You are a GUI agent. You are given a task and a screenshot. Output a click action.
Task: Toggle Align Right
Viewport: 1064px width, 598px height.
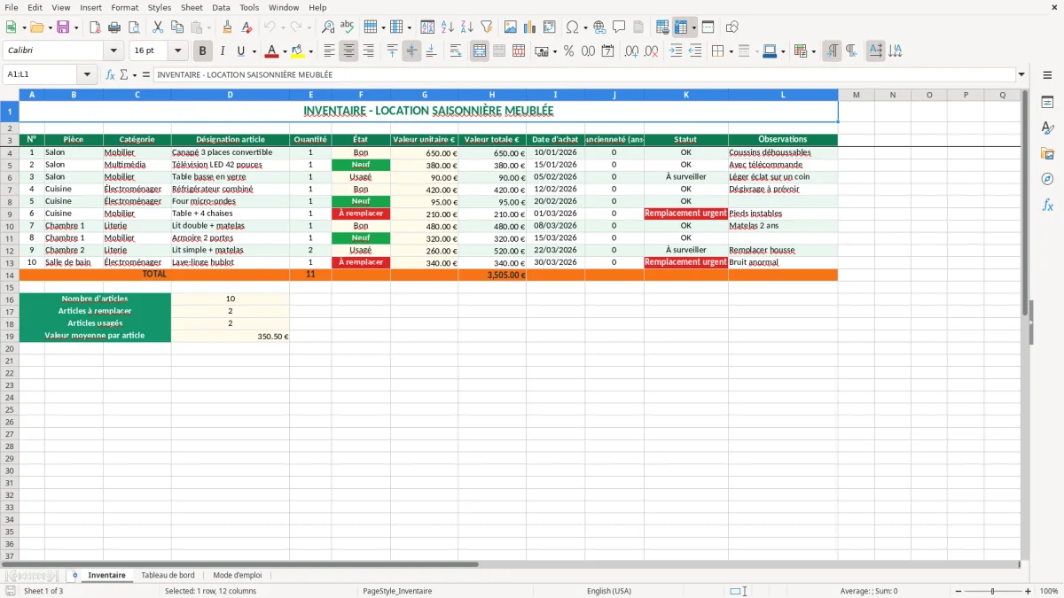pos(368,51)
